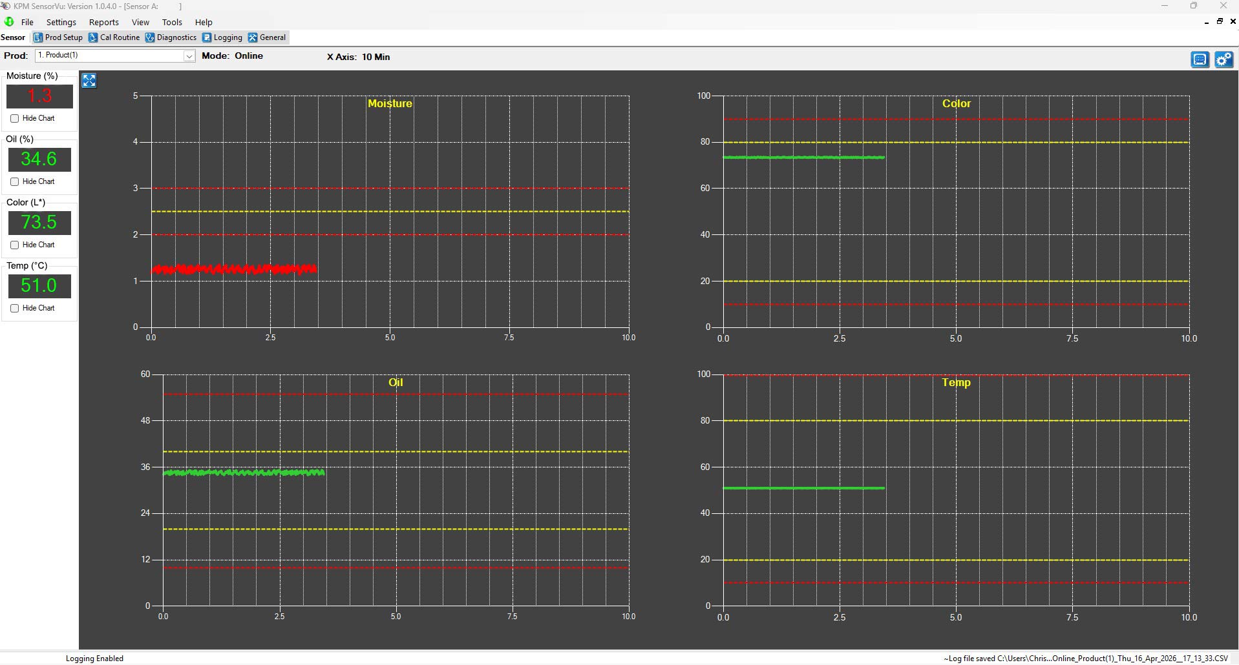
Task: Click the Mode: Online label
Action: [x=232, y=56]
